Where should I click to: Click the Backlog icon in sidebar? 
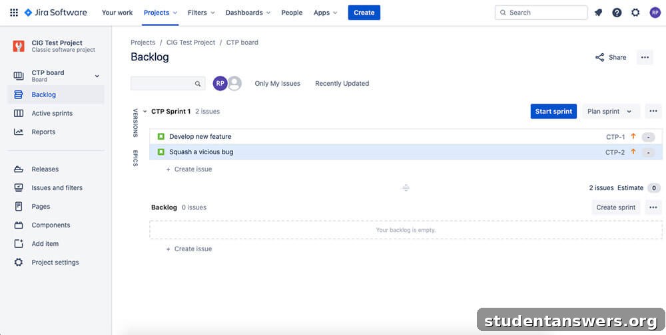[18, 94]
